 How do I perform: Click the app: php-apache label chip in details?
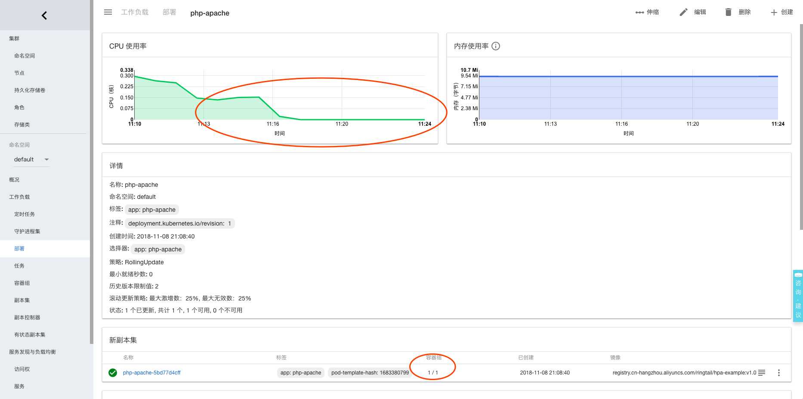tap(152, 210)
